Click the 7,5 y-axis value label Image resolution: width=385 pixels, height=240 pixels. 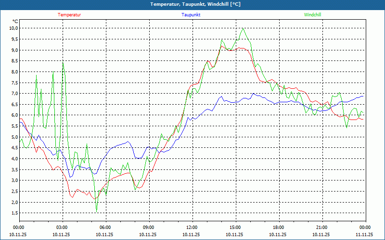pyautogui.click(x=14, y=83)
